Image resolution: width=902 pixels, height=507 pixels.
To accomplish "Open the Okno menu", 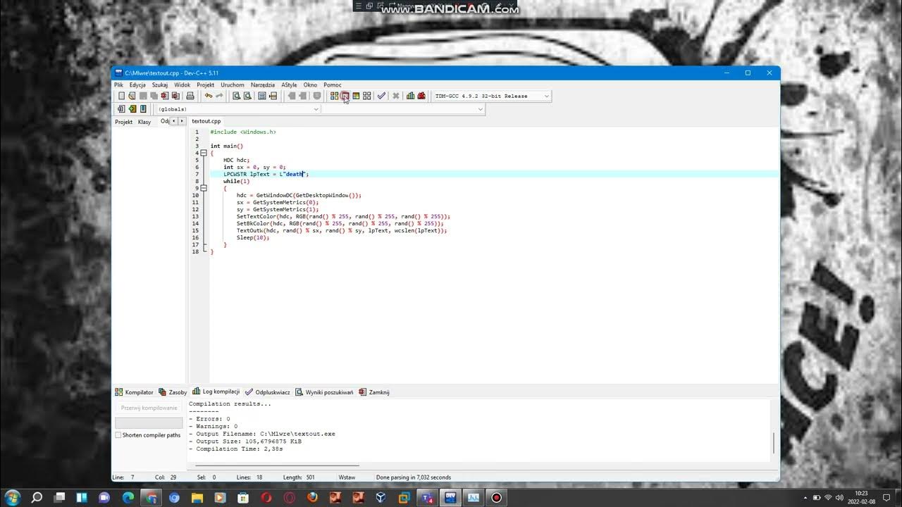I will pos(310,84).
